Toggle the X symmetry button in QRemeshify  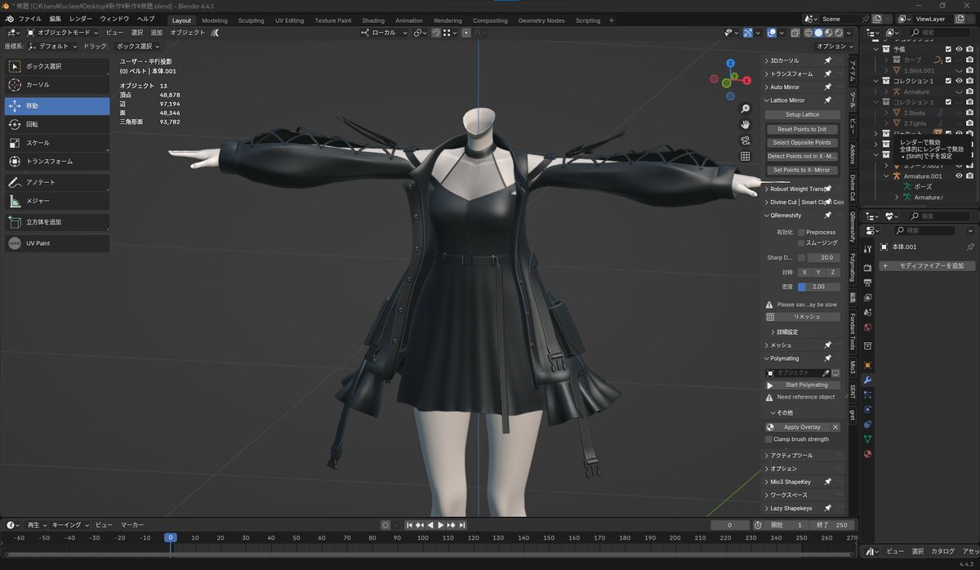coord(804,272)
